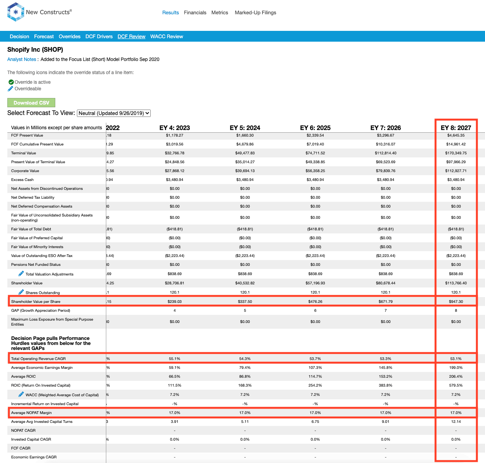Click the EY 7: 2026 column header
Image resolution: width=485 pixels, height=463 pixels.
click(386, 128)
